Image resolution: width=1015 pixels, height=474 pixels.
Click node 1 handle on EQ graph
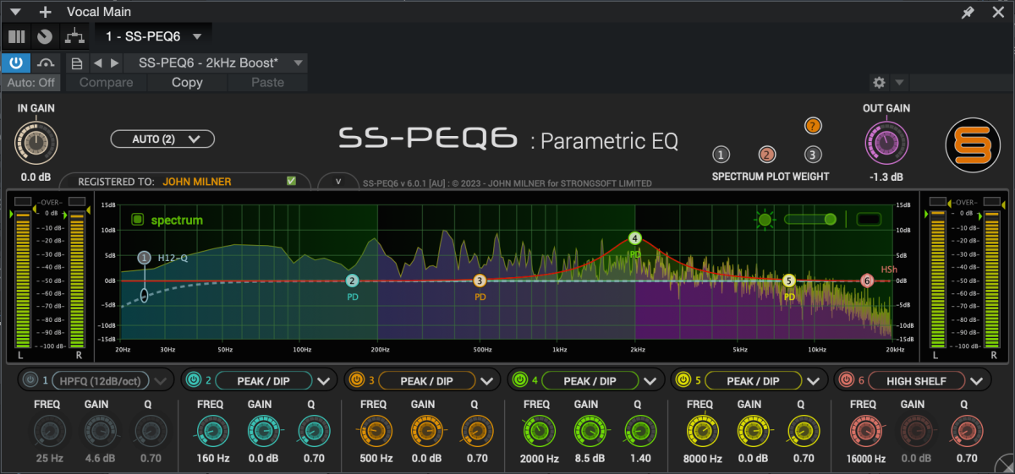point(145,258)
